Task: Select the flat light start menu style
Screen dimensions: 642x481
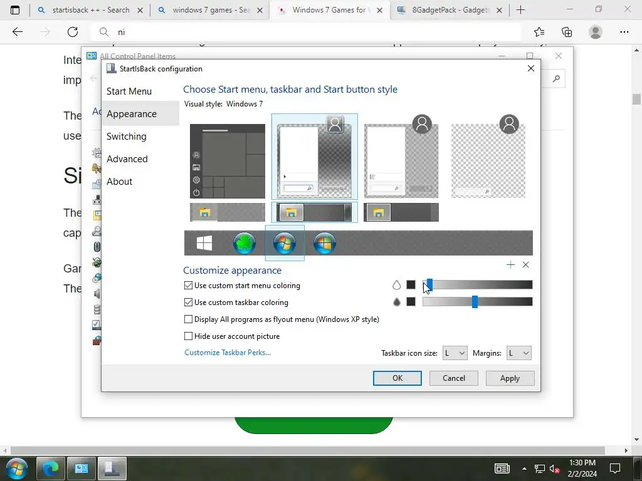Action: [401, 157]
